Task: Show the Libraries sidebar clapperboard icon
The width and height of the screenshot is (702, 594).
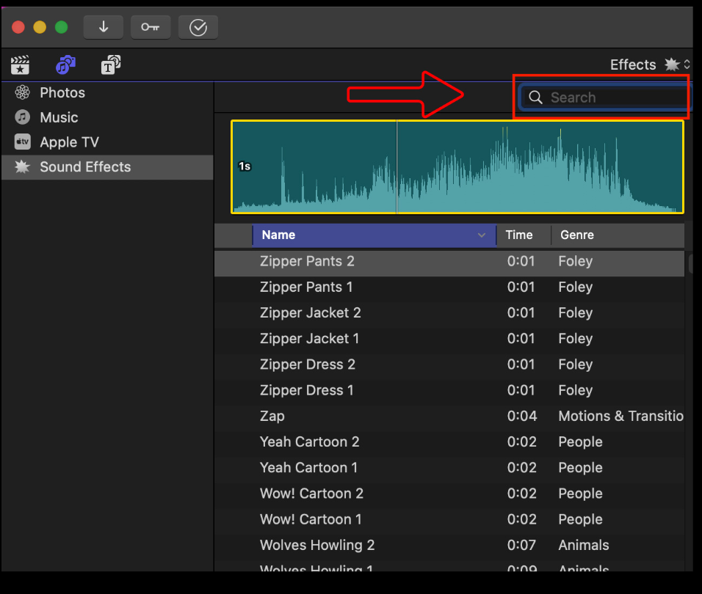Action: 20,65
